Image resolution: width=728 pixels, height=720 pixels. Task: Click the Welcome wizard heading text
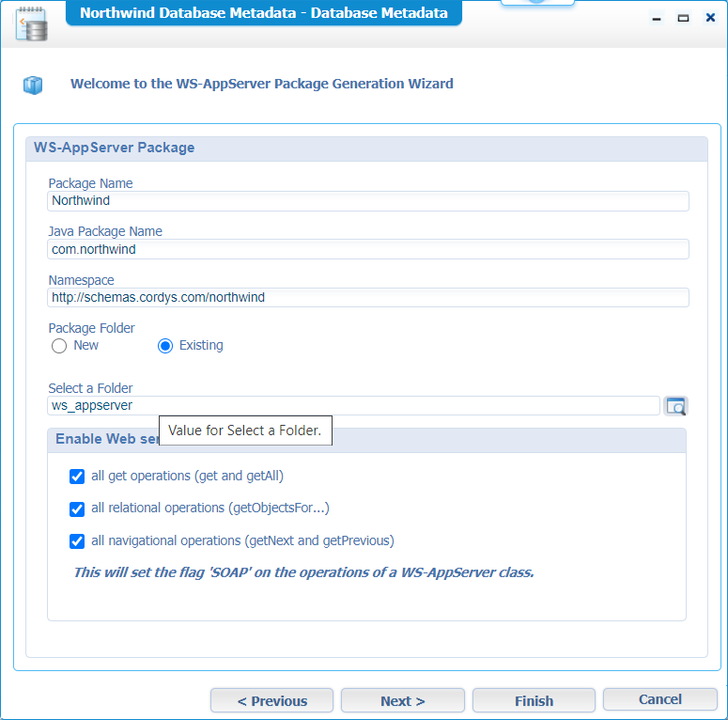click(262, 84)
